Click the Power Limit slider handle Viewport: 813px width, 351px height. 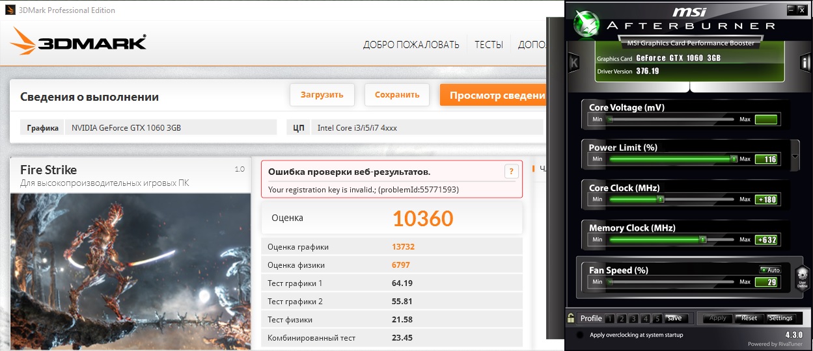pos(734,159)
